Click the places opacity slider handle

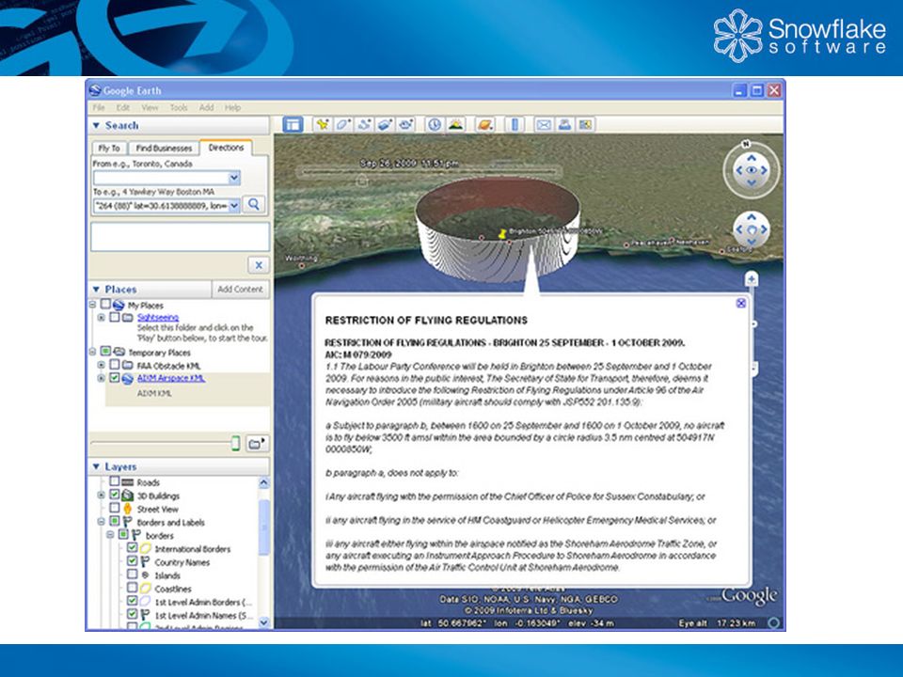235,443
